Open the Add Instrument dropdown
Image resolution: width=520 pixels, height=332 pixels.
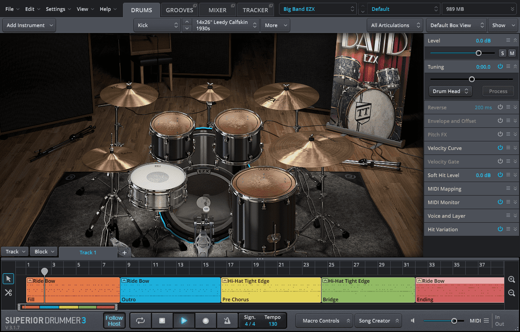point(29,25)
